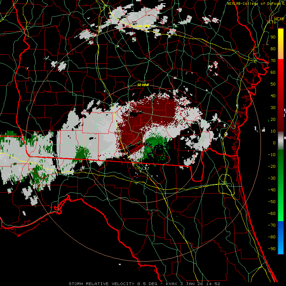
Task: Click the '30' value on the velocity scale
Action: (273, 108)
